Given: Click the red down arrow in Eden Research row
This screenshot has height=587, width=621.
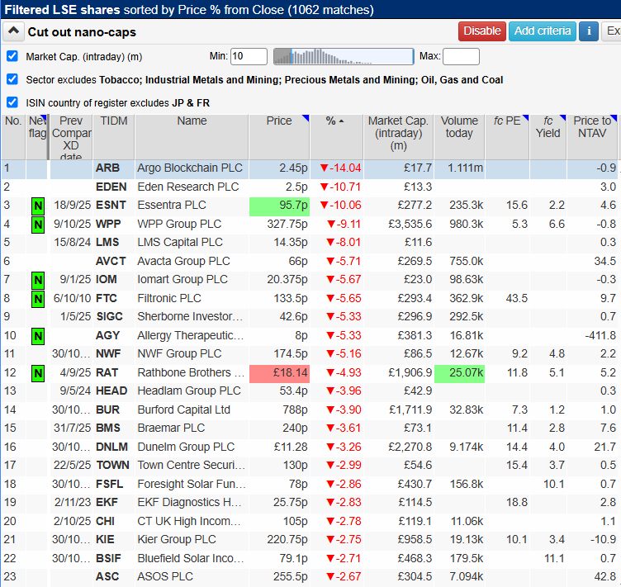Looking at the screenshot, I should point(325,187).
